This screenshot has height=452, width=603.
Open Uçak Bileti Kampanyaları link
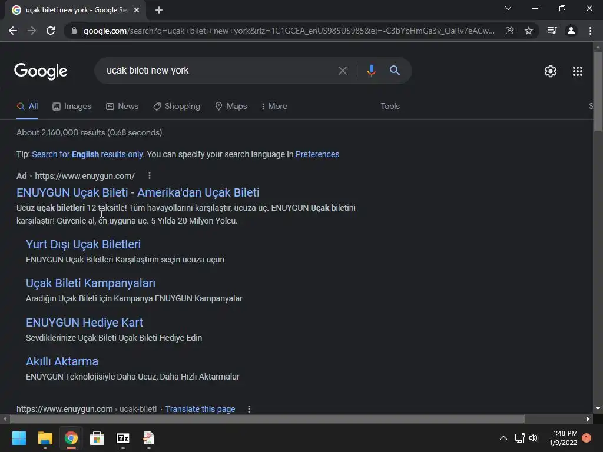[90, 283]
